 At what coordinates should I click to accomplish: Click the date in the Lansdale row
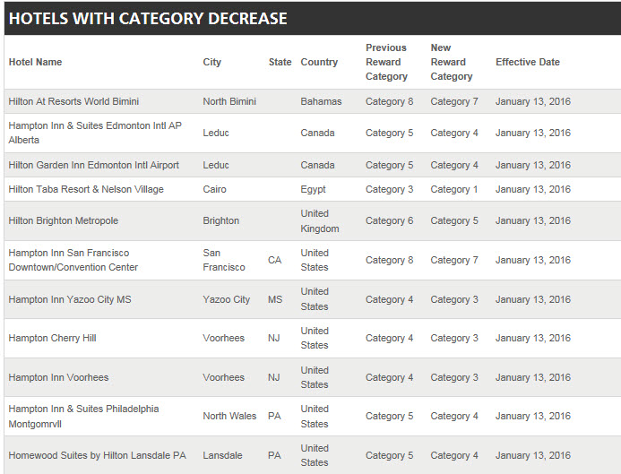533,455
